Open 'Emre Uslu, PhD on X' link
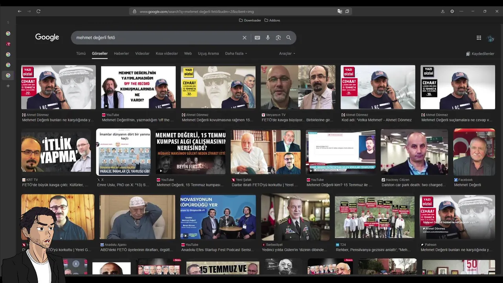Image resolution: width=503 pixels, height=283 pixels. pos(123,185)
